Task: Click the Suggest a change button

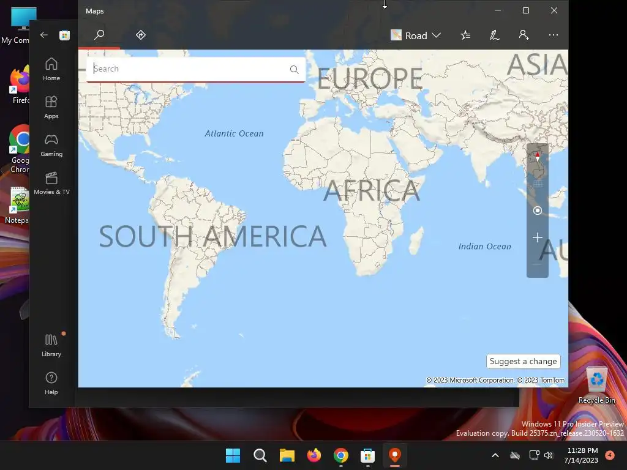Action: point(523,361)
